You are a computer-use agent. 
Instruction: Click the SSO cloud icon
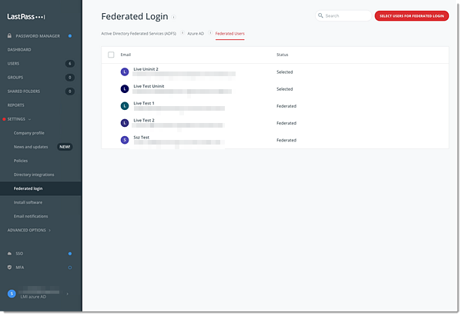click(x=9, y=253)
